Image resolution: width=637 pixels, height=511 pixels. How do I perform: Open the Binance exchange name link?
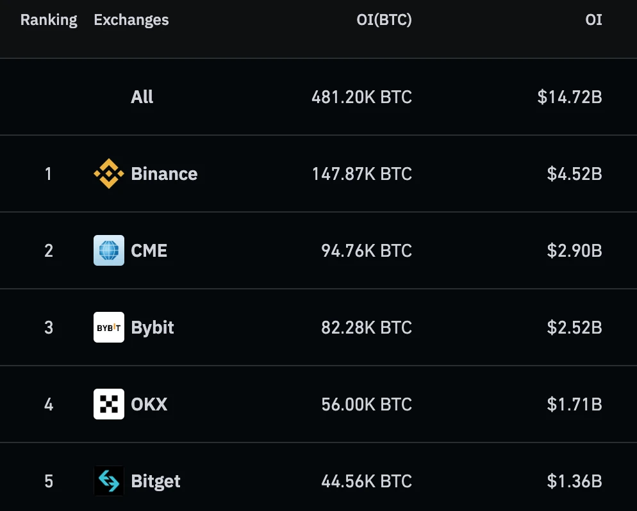(x=164, y=174)
